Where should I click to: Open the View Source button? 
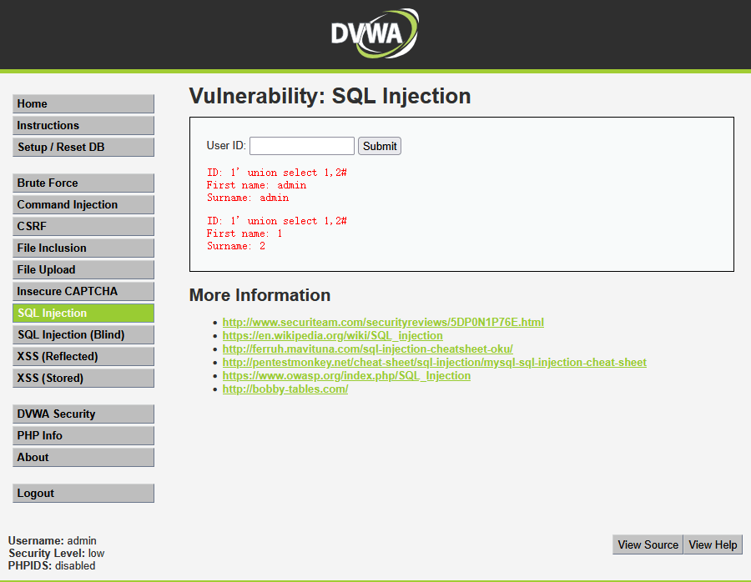pos(648,544)
